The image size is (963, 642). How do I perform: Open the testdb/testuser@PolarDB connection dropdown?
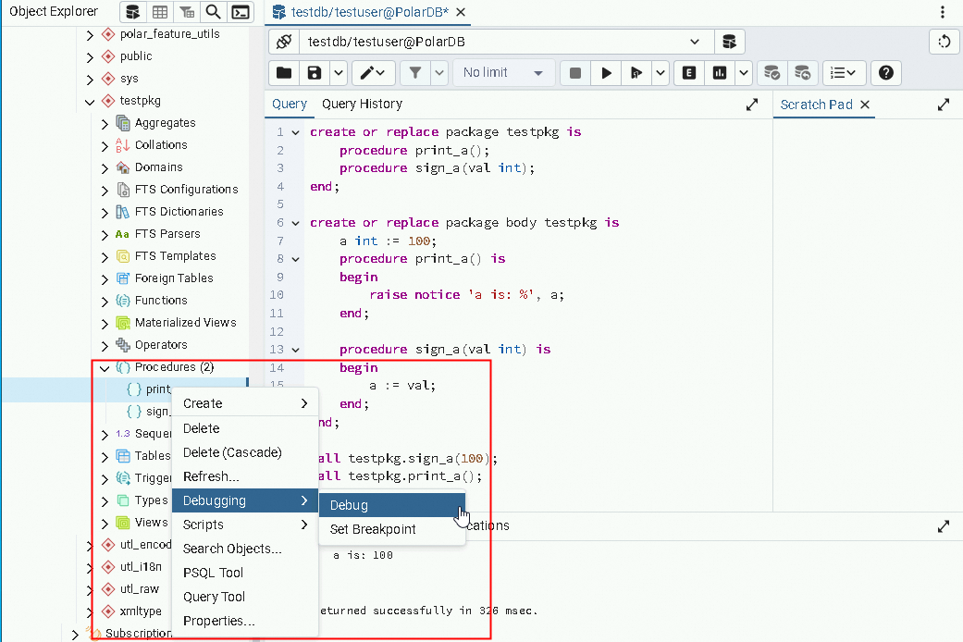(x=695, y=42)
